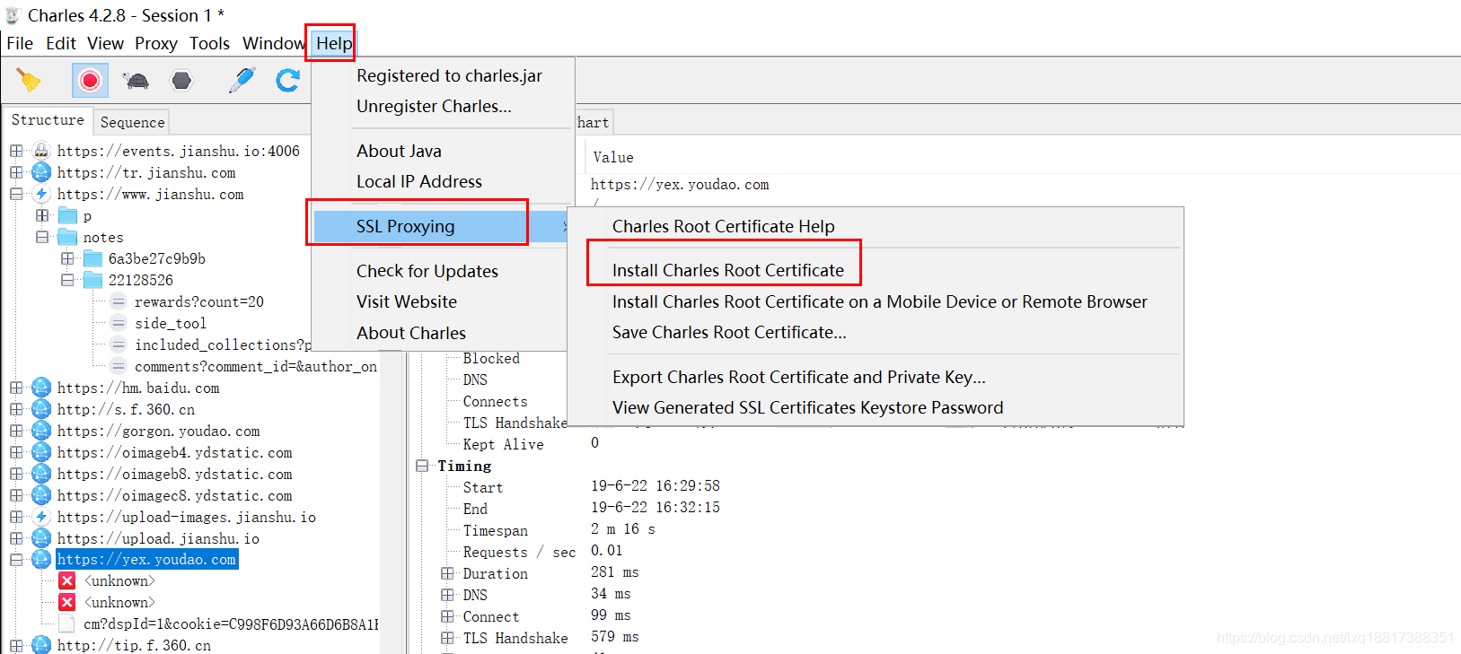Choose Install Charles Root Certificate
The height and width of the screenshot is (654, 1461).
(x=728, y=270)
